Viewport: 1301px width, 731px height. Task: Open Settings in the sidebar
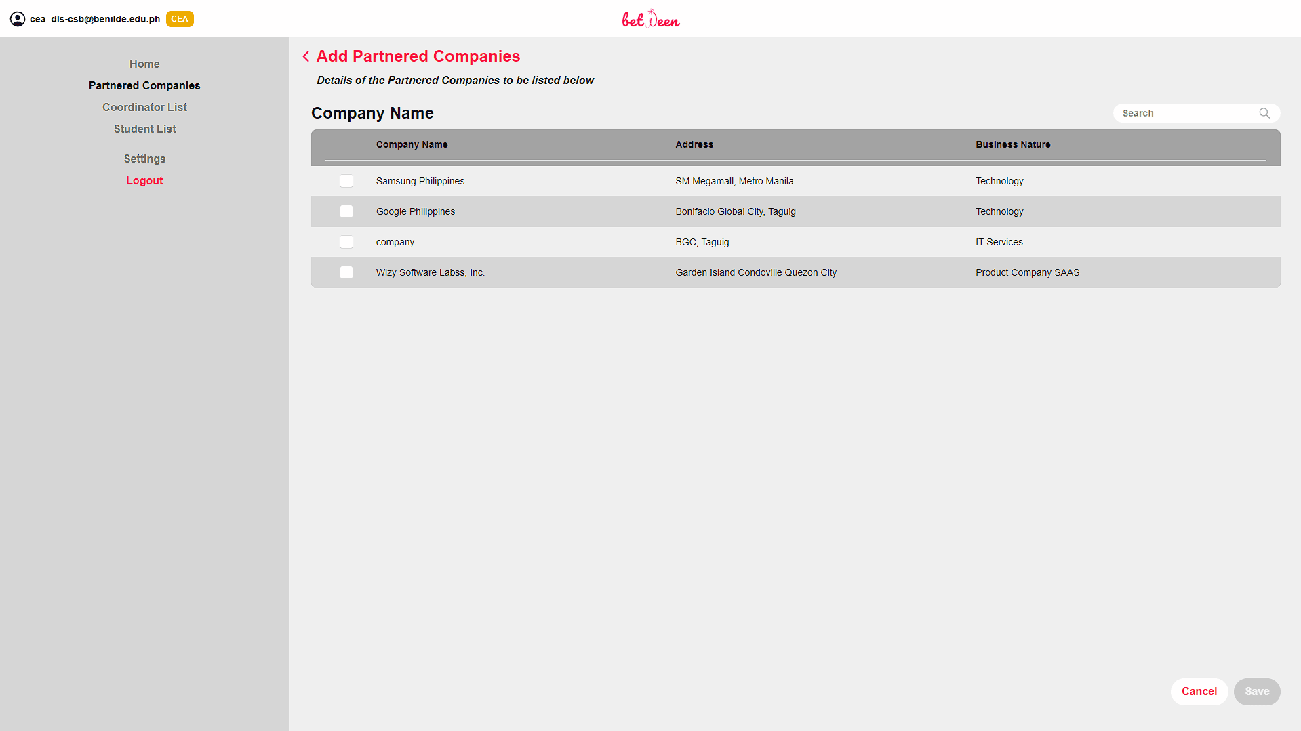click(x=144, y=159)
